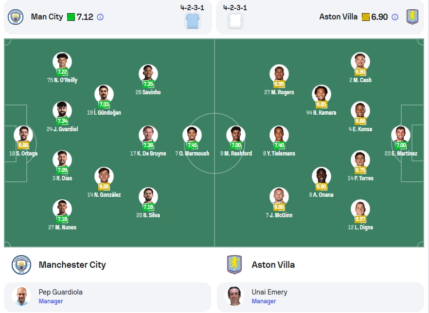This screenshot has height=313, width=429.
Task: Open the Aston Villa crest below the pitch
Action: point(234,264)
